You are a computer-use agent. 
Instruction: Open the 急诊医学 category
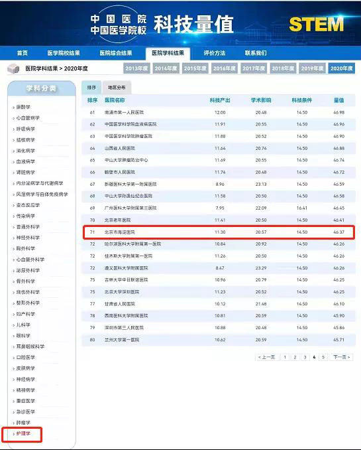pyautogui.click(x=25, y=412)
